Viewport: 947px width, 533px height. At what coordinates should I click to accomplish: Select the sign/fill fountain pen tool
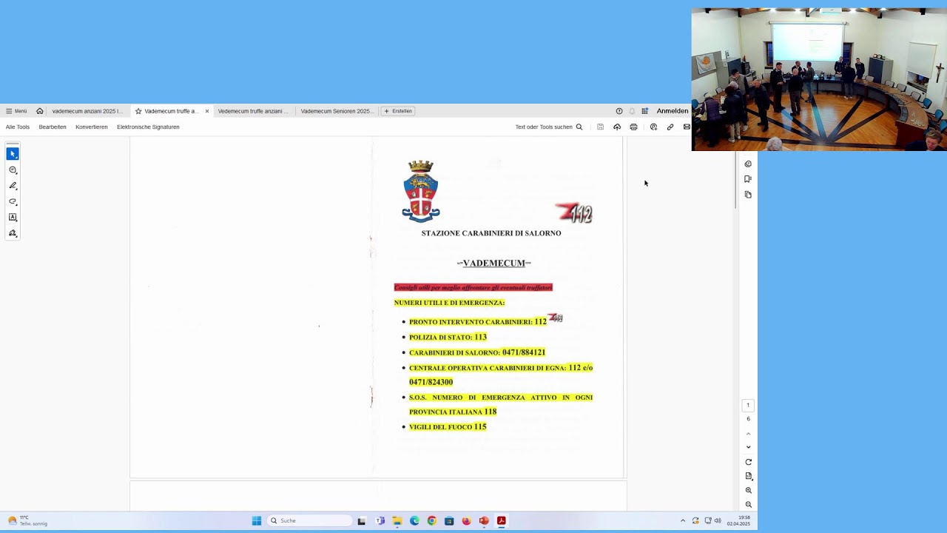(x=13, y=233)
